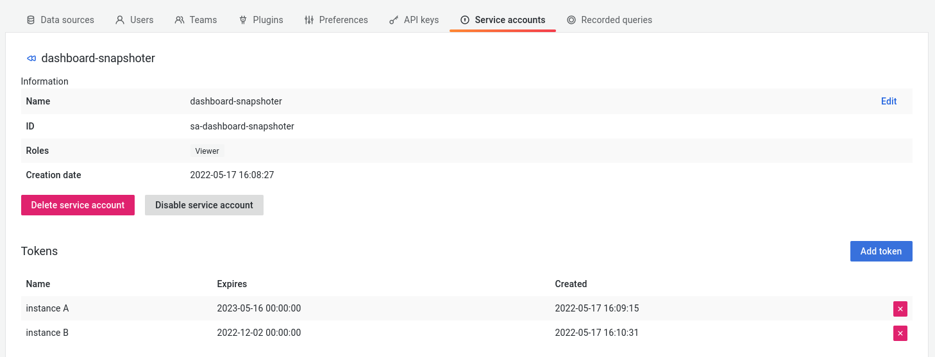
Task: Open the Data sources tab
Action: point(67,20)
